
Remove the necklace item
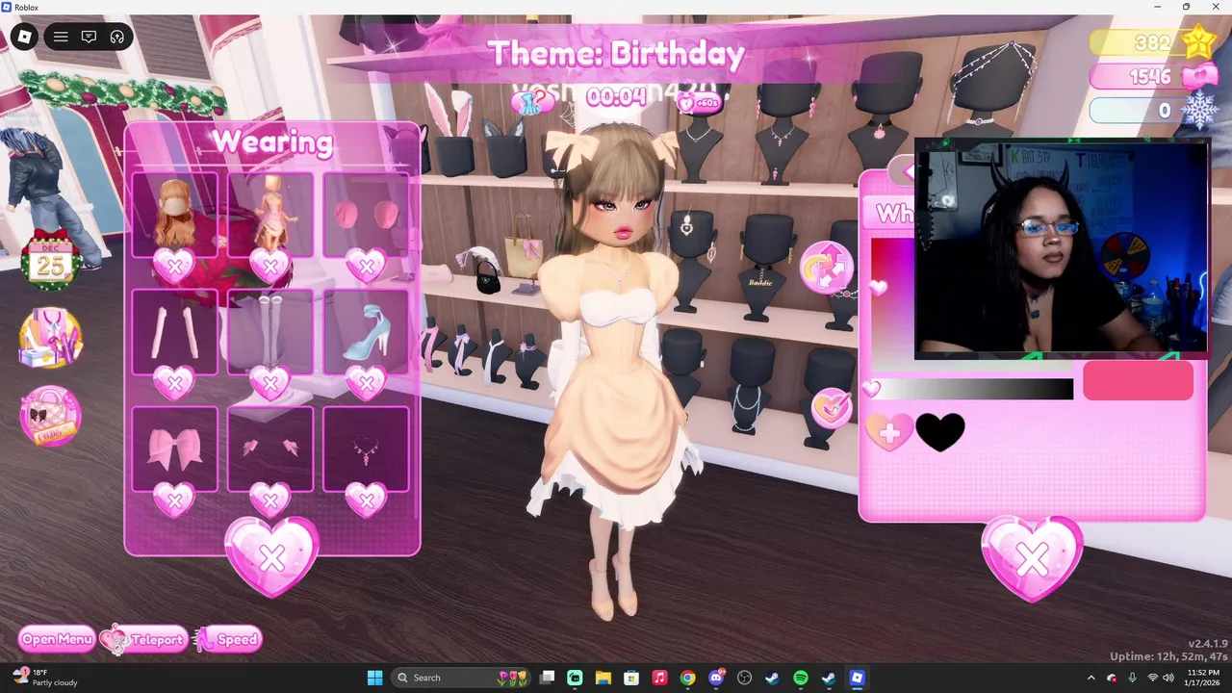(x=366, y=500)
